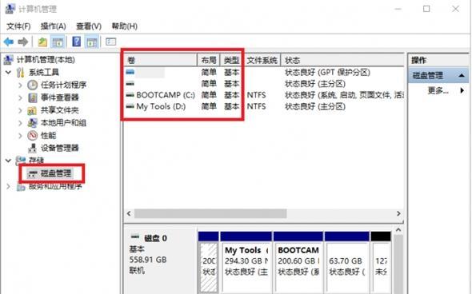Viewport: 472px width, 294px height.
Task: Click the horizontal scrollbar thumb of volume list
Action: pyautogui.click(x=210, y=214)
